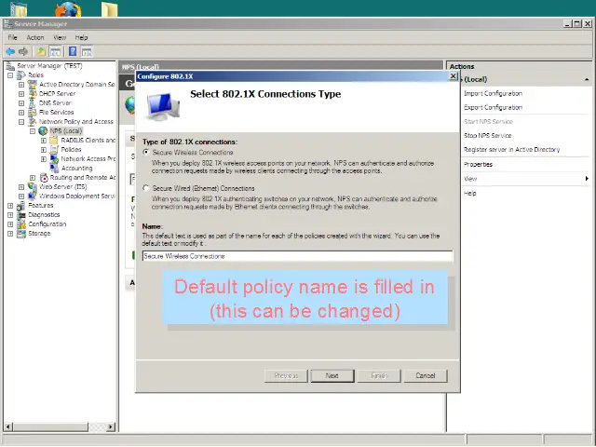Click the Configuration icon in the tree
Image resolution: width=596 pixels, height=447 pixels.
click(21, 223)
